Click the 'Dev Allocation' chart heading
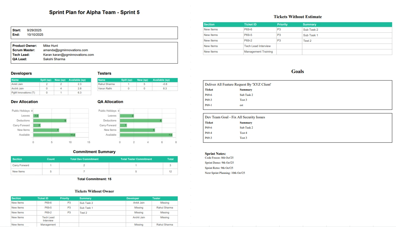 point(24,102)
